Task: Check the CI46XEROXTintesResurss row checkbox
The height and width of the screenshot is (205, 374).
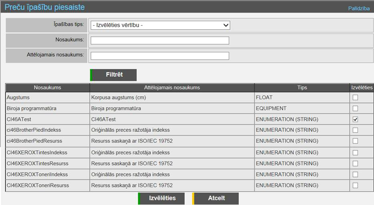Action: pos(355,163)
